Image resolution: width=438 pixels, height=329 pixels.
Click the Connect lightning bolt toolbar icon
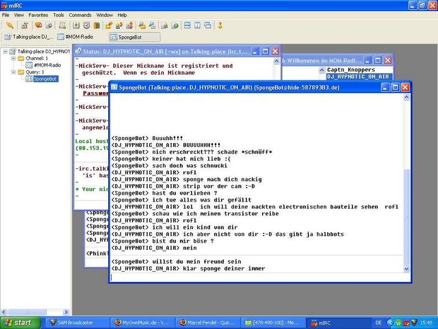pyautogui.click(x=9, y=25)
